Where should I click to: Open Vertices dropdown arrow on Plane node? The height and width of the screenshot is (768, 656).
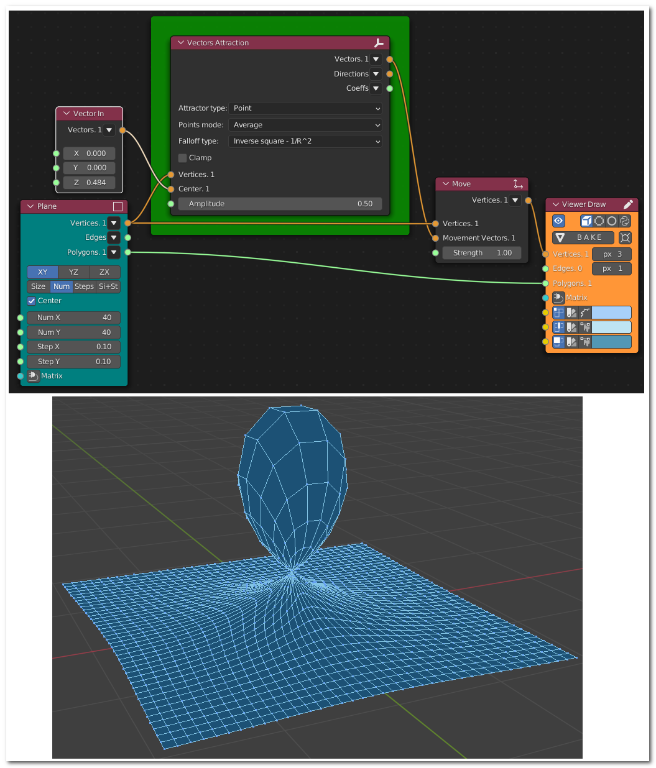click(114, 223)
